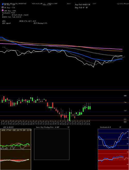Click the 'Stochastics: 79.59' readout
The height and width of the screenshot is (170, 129).
pos(9,13)
